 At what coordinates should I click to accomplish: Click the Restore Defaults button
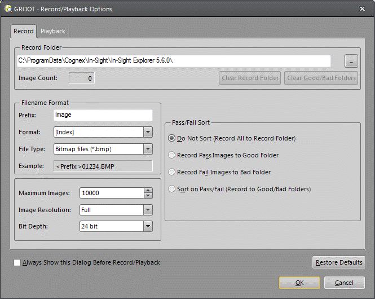point(339,263)
